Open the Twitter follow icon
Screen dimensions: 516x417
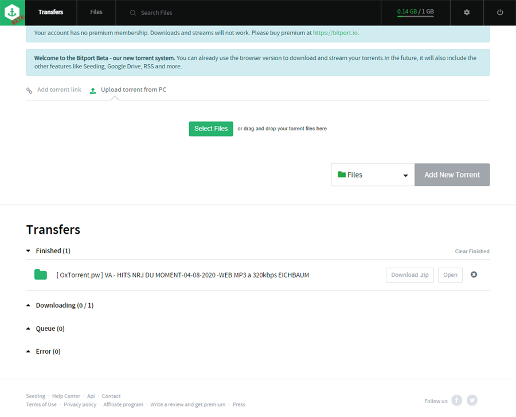472,400
